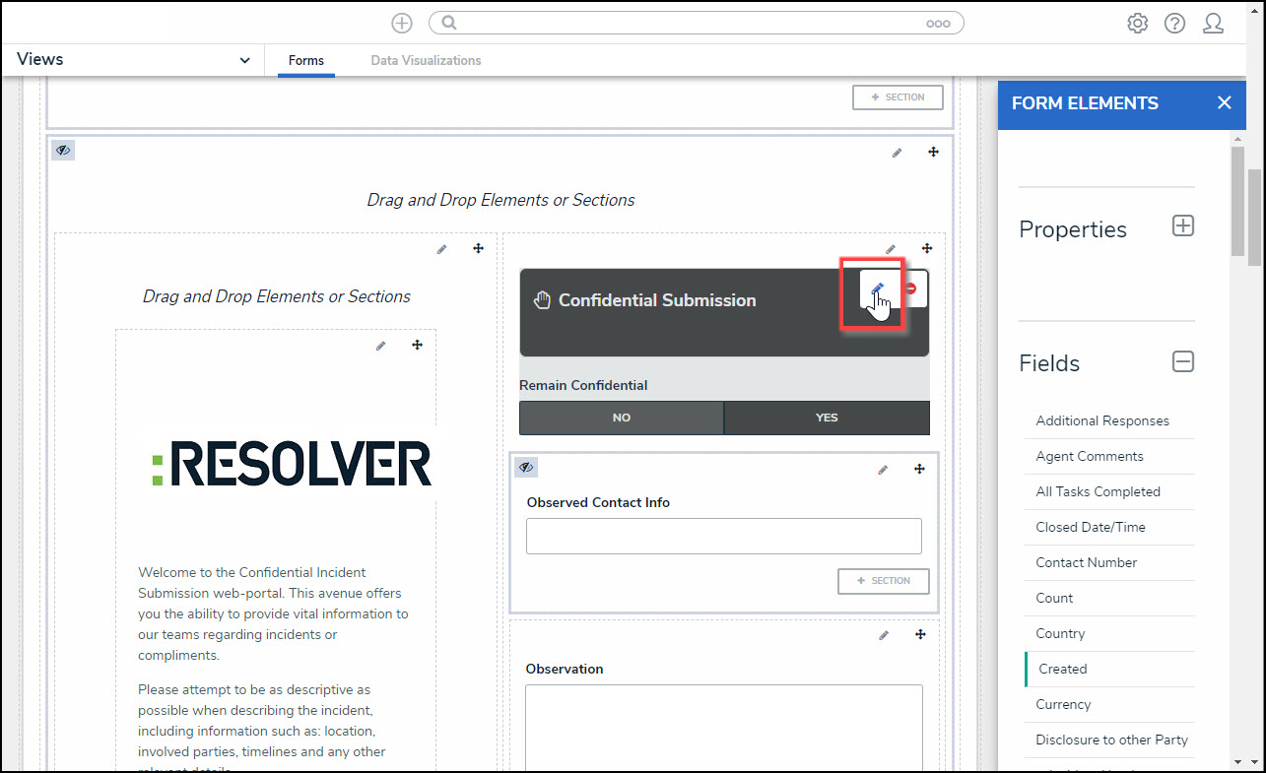Image resolution: width=1266 pixels, height=773 pixels.
Task: Select NO for Remain Confidential
Action: [621, 418]
